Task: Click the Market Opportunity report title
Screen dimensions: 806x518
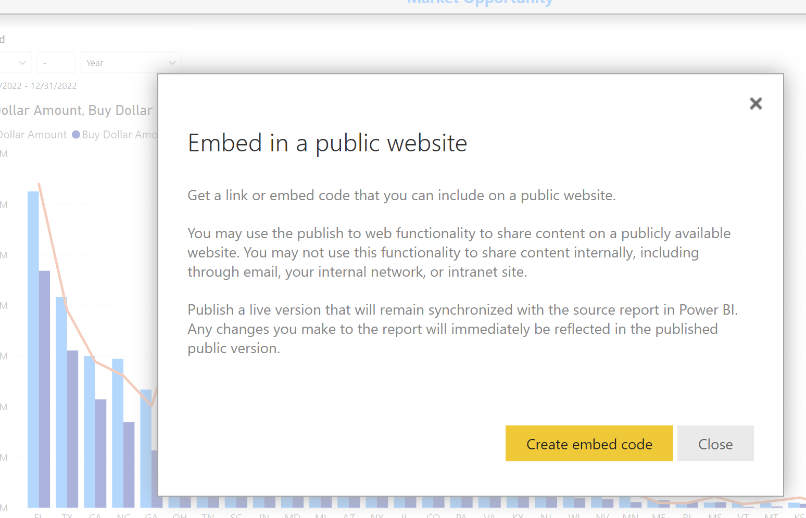Action: tap(480, 2)
